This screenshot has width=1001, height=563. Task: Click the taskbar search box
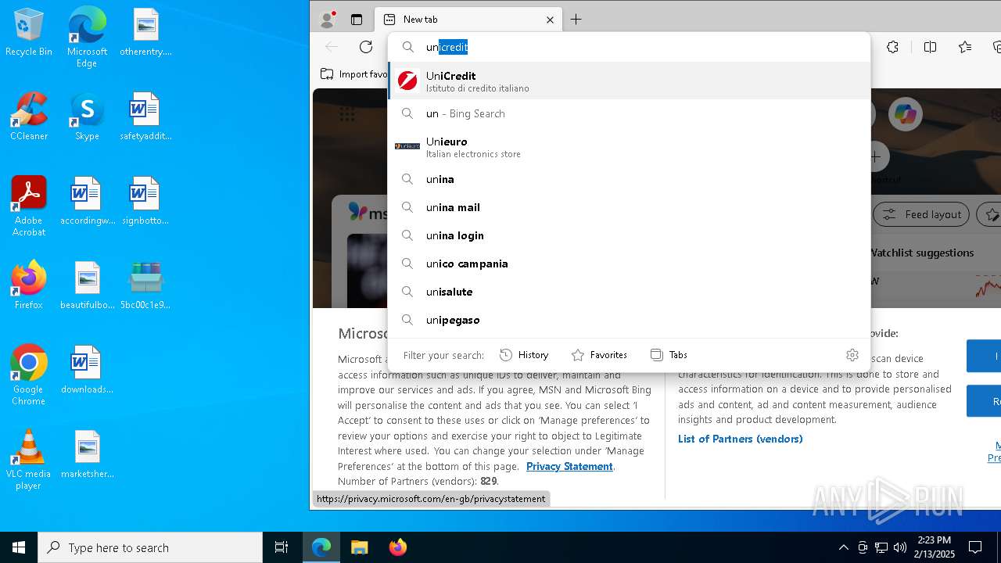pos(150,547)
